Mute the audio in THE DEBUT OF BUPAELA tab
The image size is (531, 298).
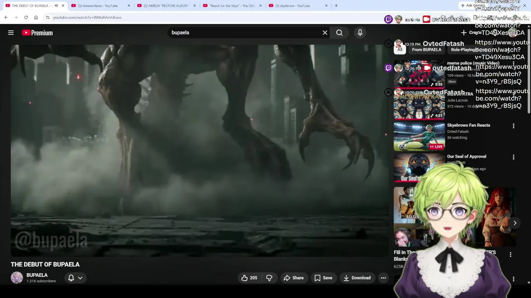tap(56, 6)
